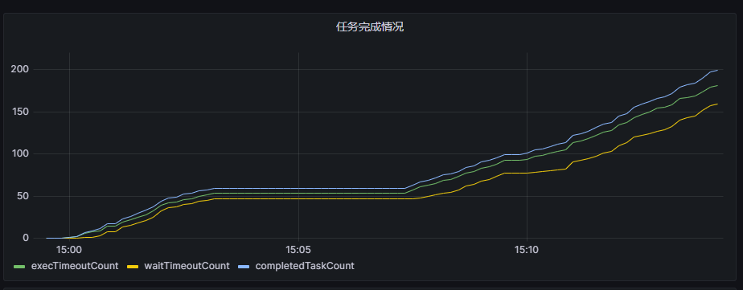743x290 pixels.
Task: Open the 任务完成情况 panel title menu
Action: pos(370,27)
